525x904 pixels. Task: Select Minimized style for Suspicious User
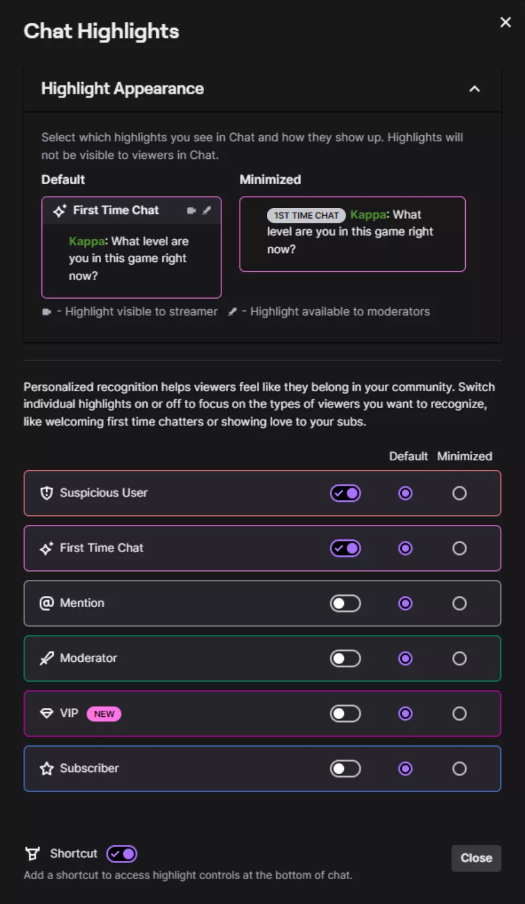click(459, 493)
